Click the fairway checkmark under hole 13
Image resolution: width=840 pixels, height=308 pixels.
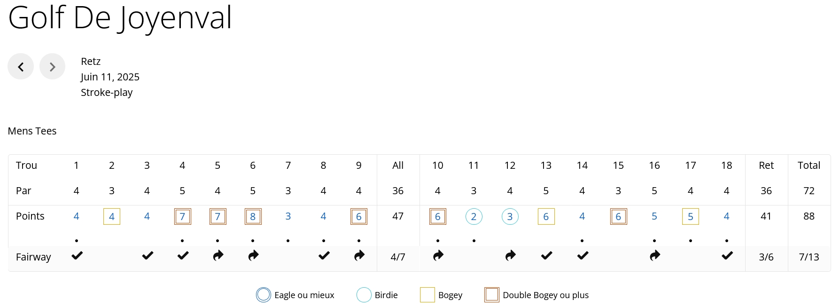tap(546, 256)
